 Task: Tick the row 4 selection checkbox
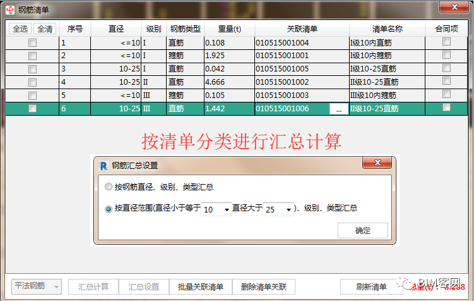pyautogui.click(x=32, y=82)
